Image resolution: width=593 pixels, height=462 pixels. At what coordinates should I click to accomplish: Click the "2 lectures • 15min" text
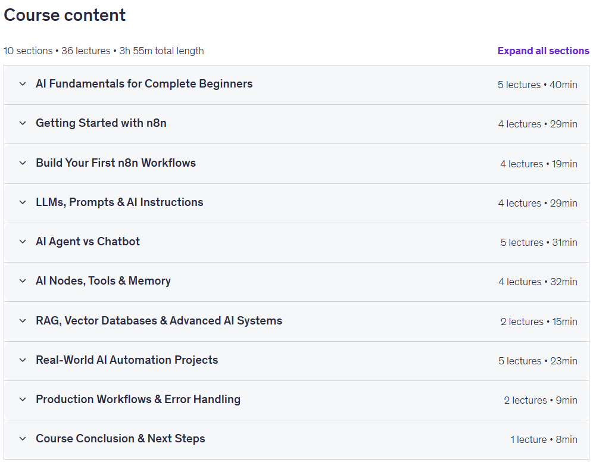click(539, 321)
